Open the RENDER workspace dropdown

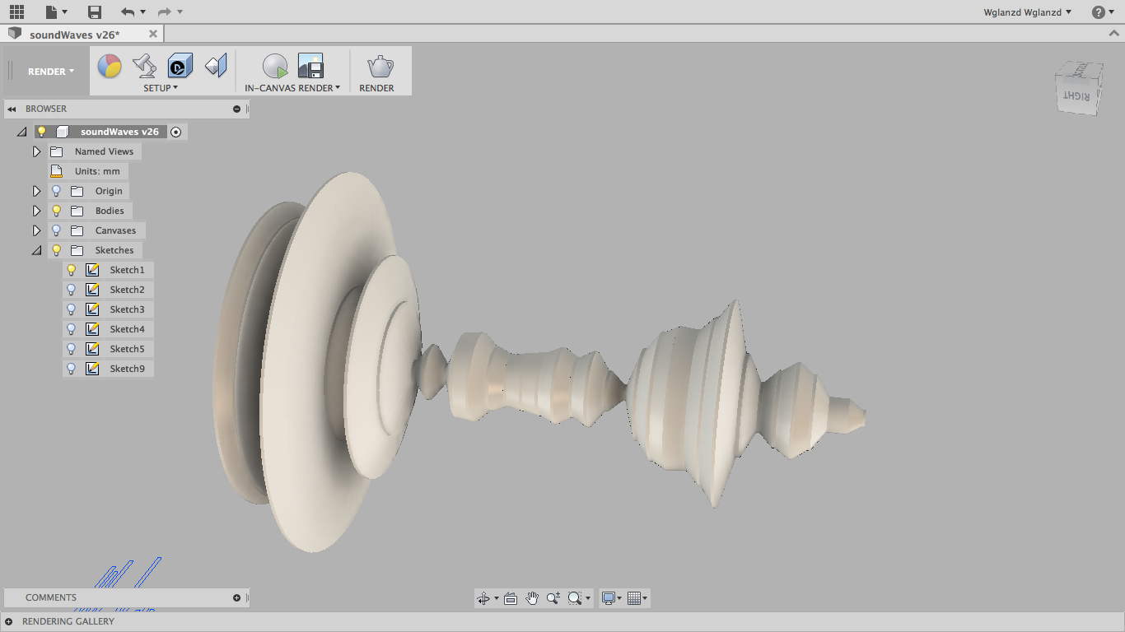point(51,72)
